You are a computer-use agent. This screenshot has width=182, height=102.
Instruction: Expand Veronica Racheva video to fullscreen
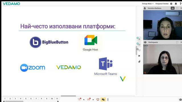coord(177,8)
